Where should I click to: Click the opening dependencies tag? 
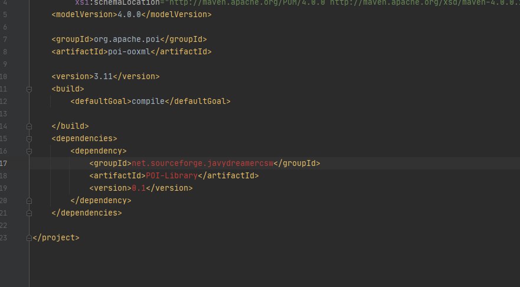[x=84, y=138]
